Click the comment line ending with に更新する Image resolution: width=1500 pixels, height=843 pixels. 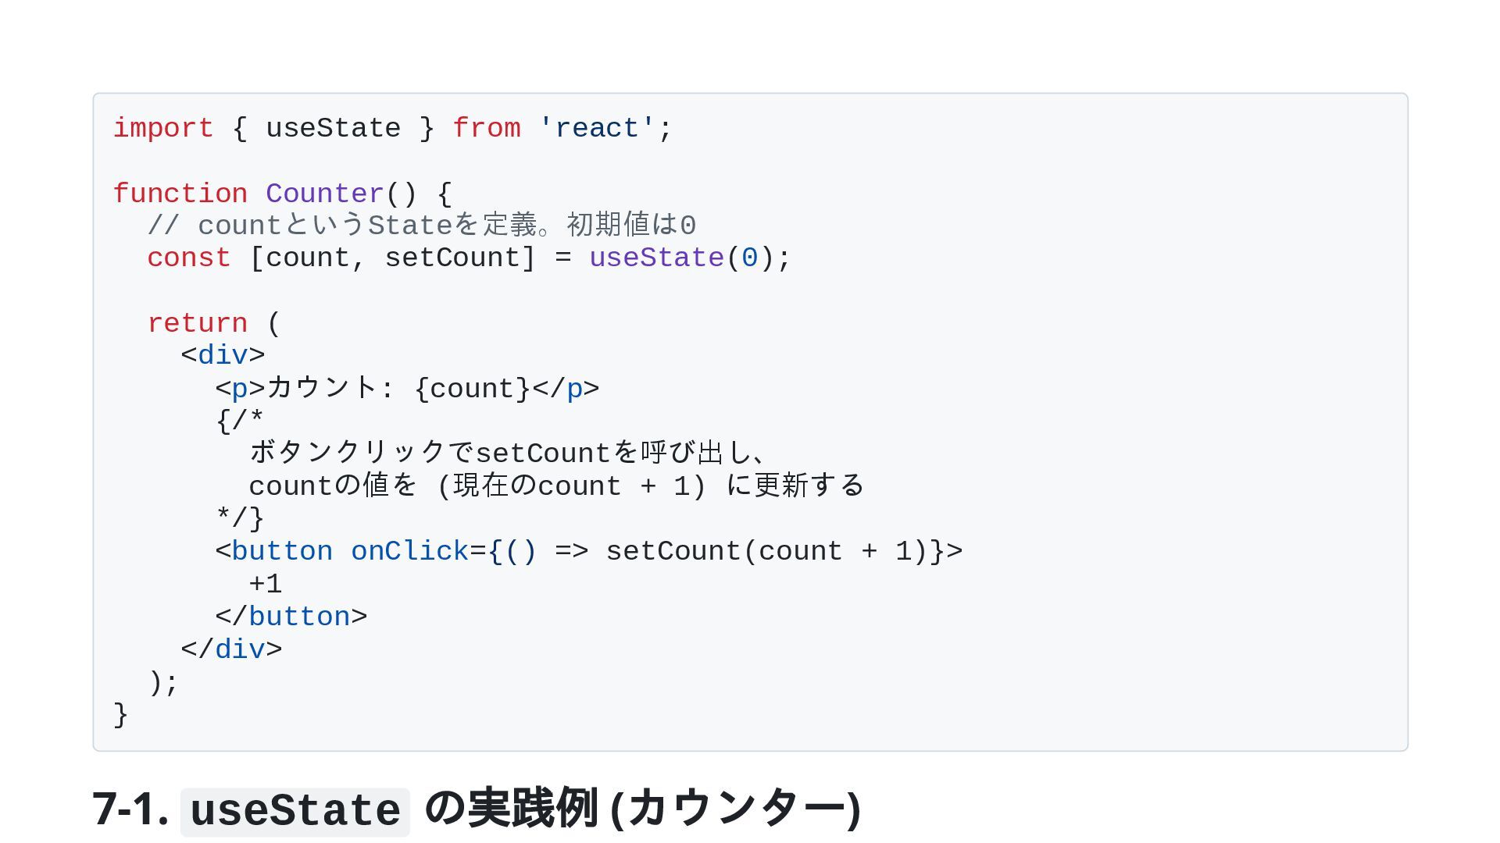click(556, 486)
